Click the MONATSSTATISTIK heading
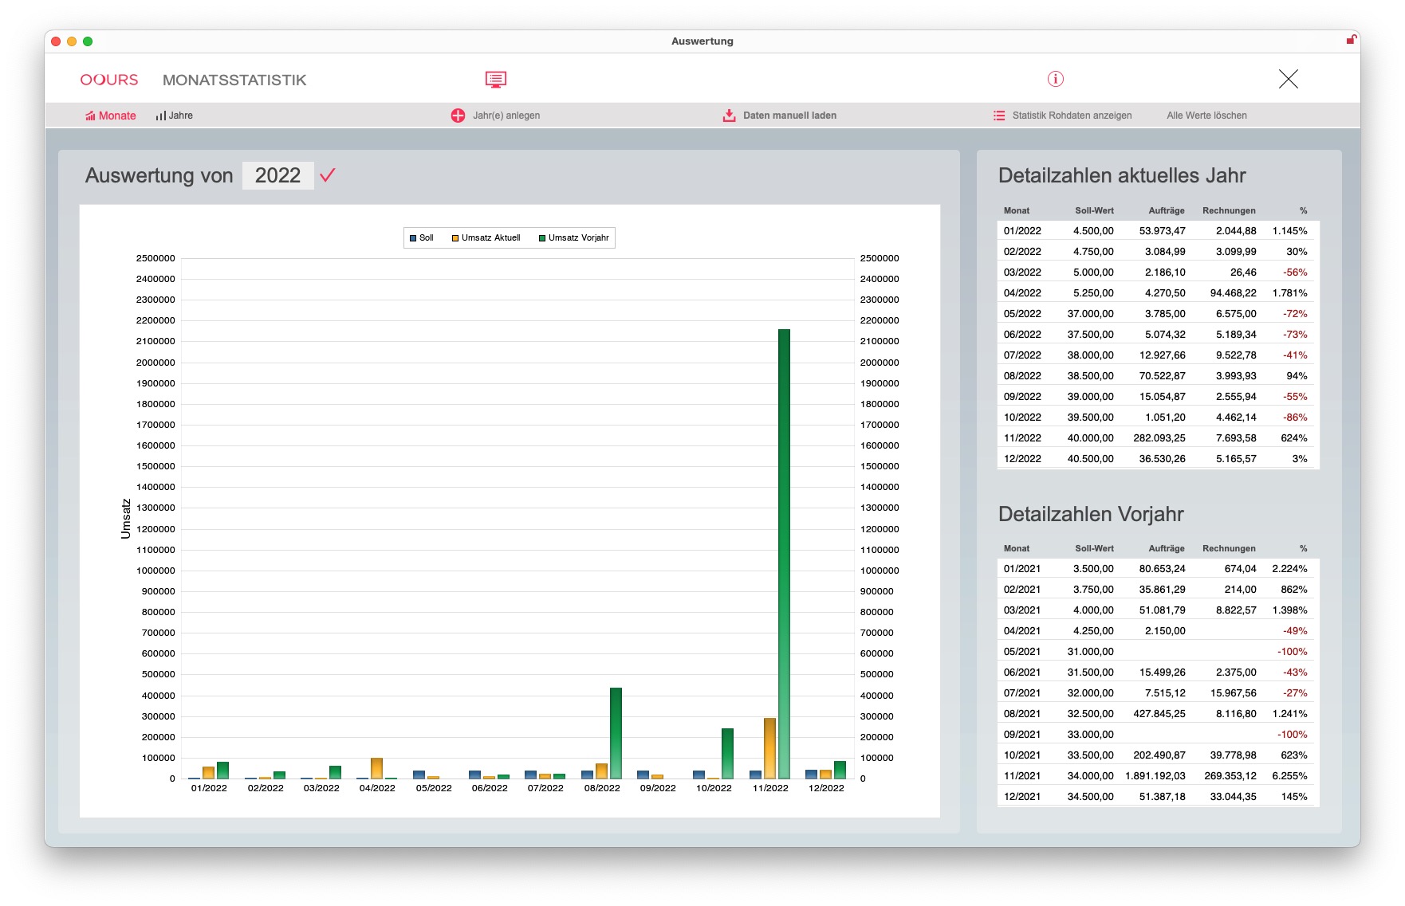Screen dimensions: 1405x906 click(234, 80)
